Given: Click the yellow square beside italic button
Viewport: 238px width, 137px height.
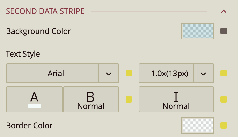Looking at the screenshot, I should (x=224, y=99).
